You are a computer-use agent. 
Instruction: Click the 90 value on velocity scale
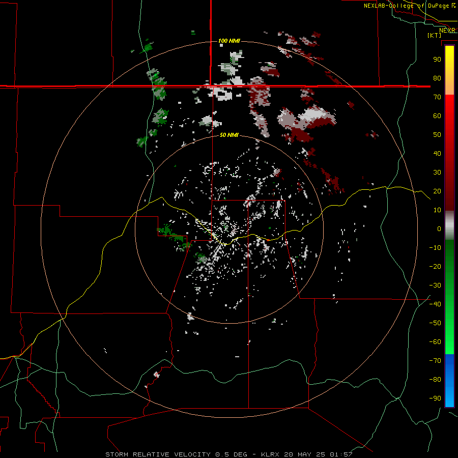437,60
